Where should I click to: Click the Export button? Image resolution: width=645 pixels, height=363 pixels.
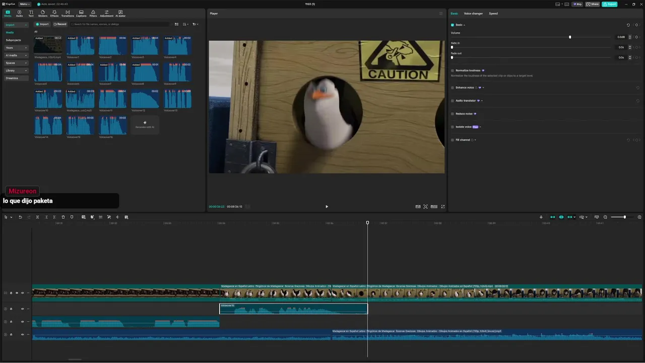[610, 4]
